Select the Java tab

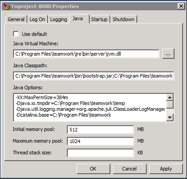[79, 19]
